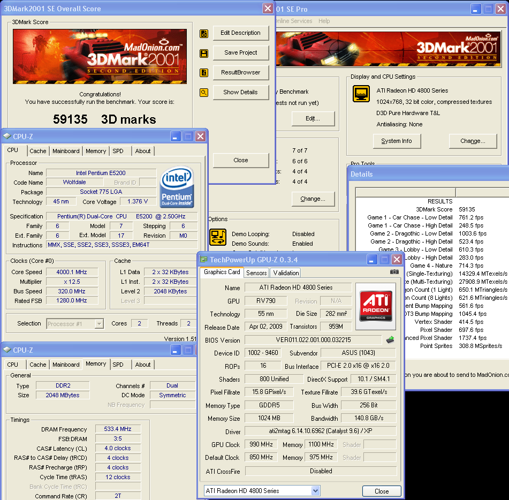Image resolution: width=509 pixels, height=500 pixels.
Task: Minimize the top CPU-Z window
Action: pos(176,137)
